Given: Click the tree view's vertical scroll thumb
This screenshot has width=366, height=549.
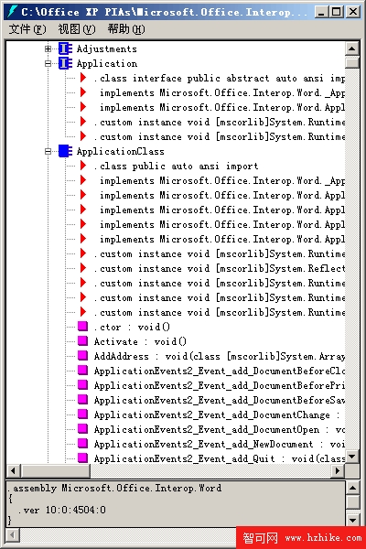Looking at the screenshot, I should [352, 62].
